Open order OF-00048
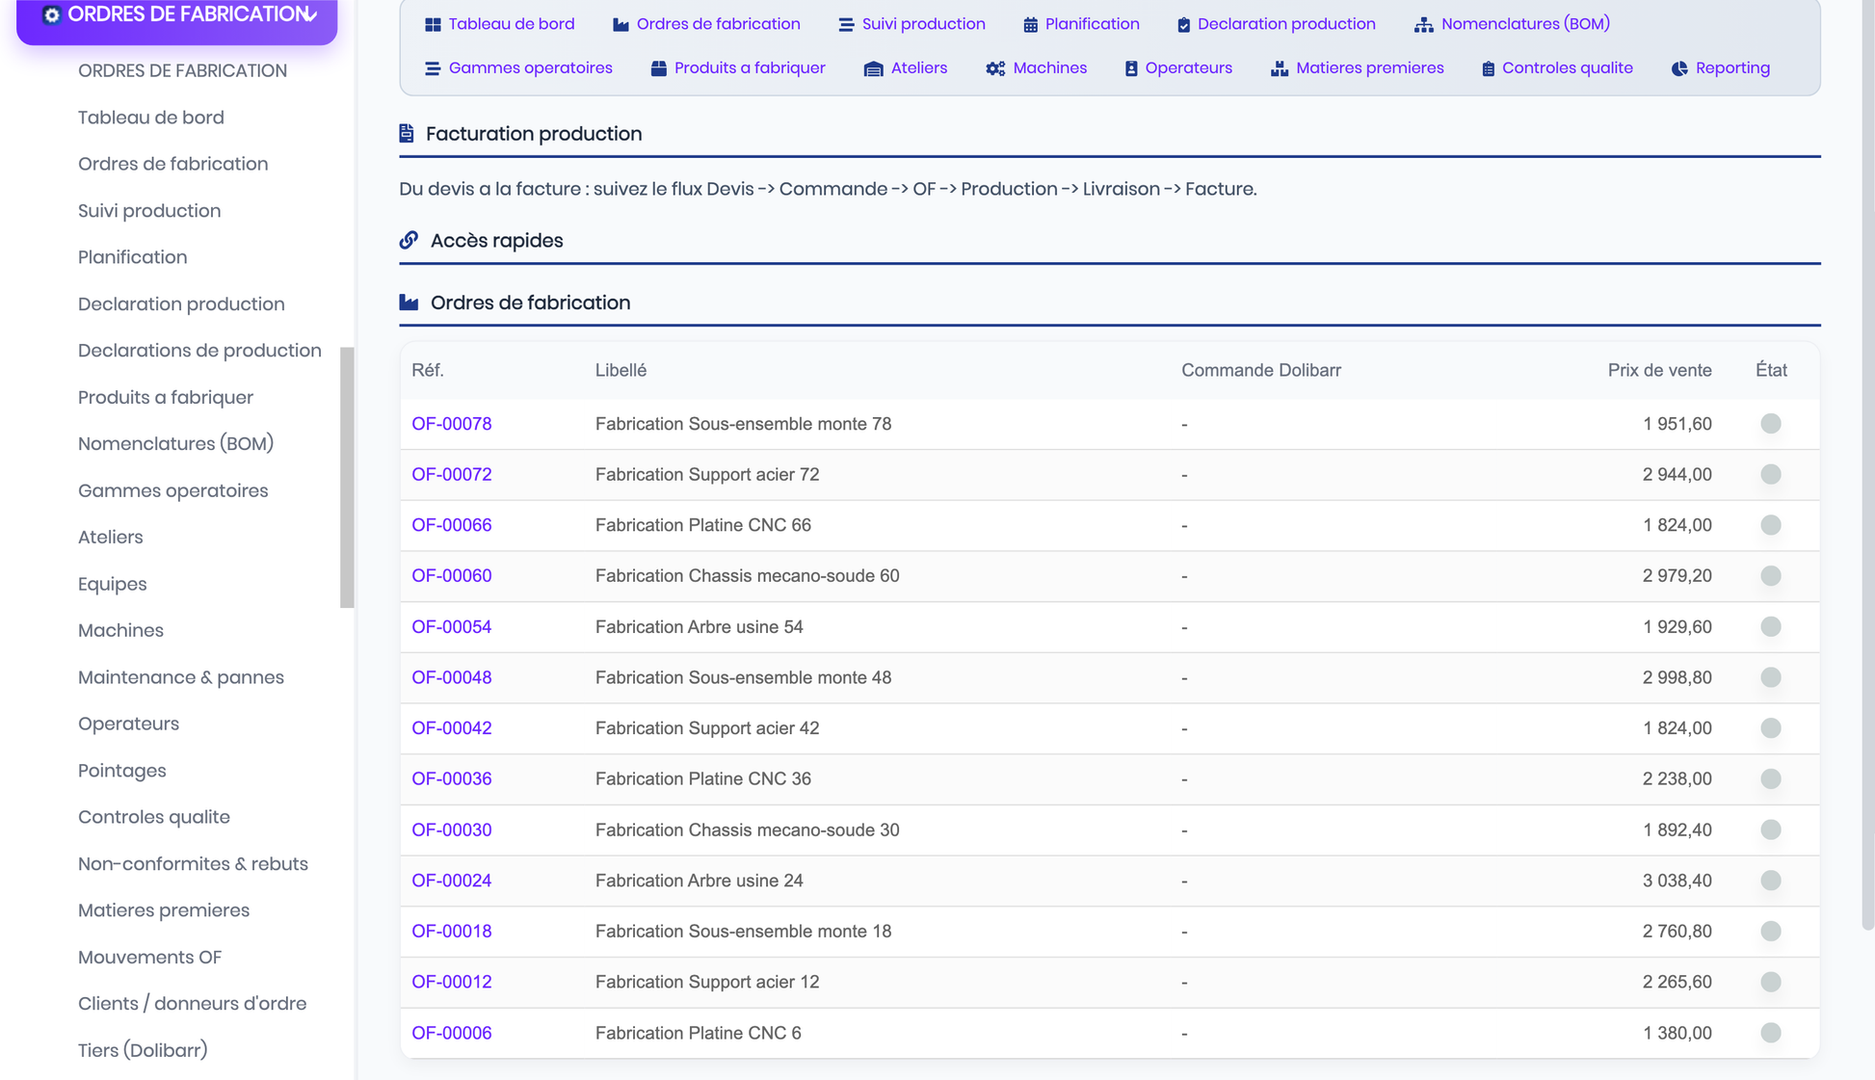The image size is (1875, 1080). [x=451, y=677]
